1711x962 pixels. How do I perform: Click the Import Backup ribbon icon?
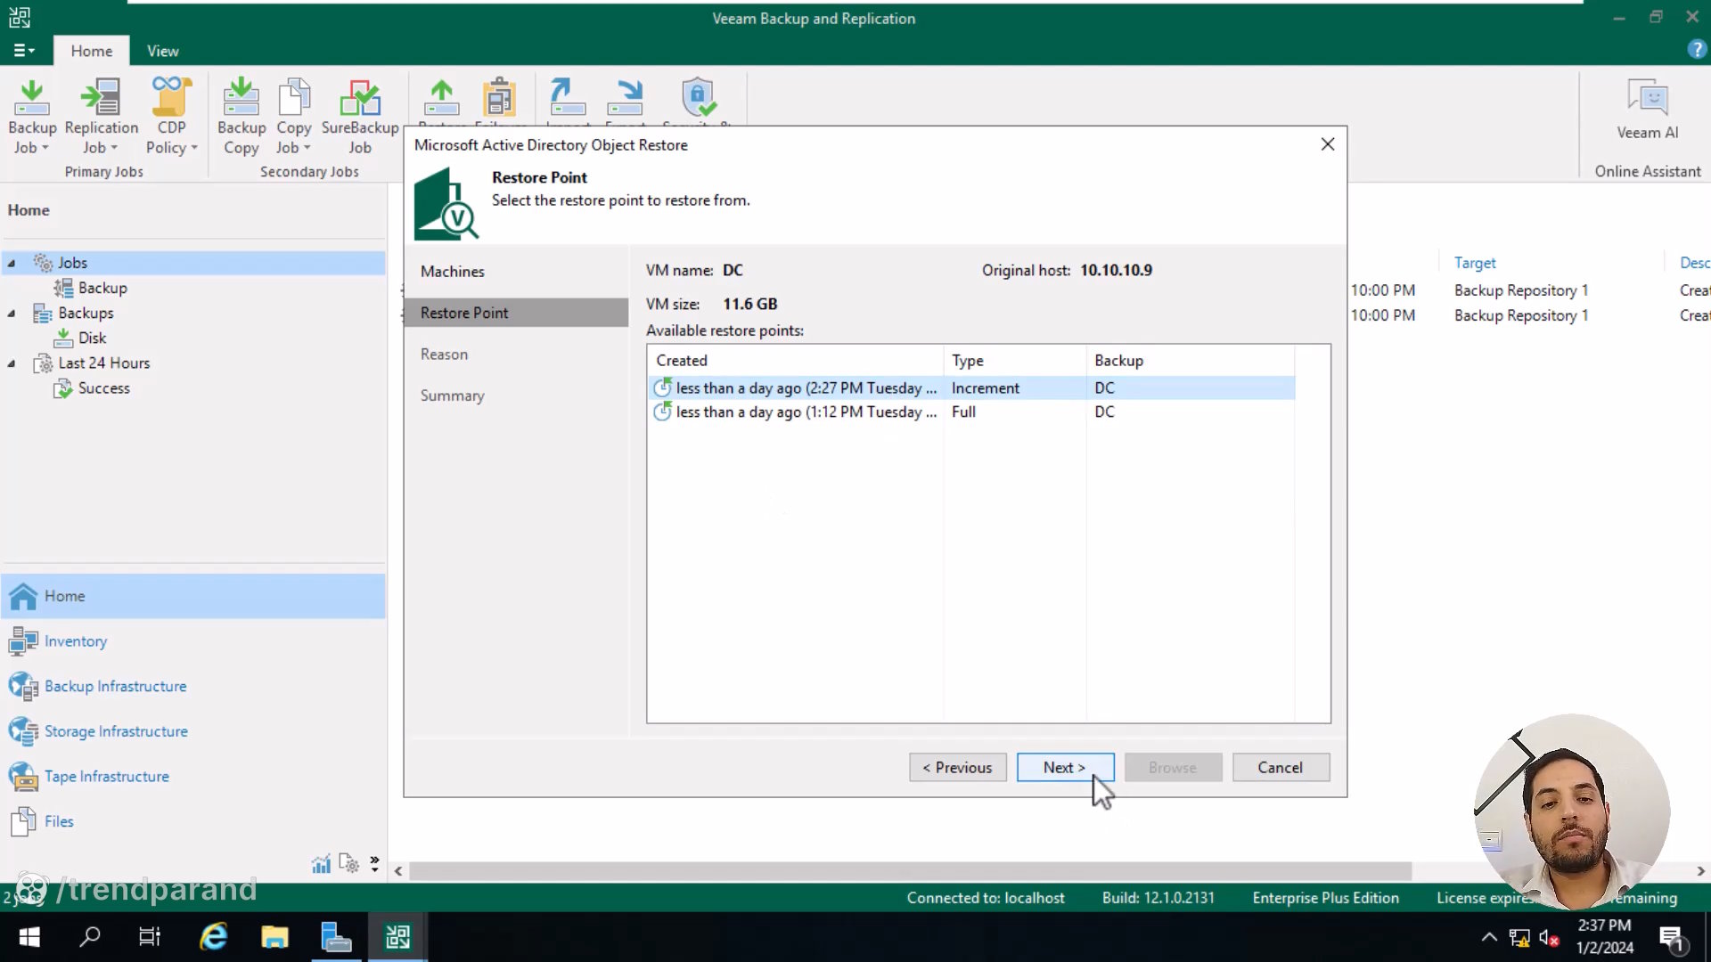568,98
